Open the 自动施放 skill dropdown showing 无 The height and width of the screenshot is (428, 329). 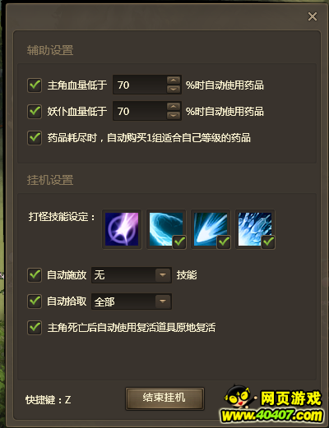pyautogui.click(x=132, y=275)
